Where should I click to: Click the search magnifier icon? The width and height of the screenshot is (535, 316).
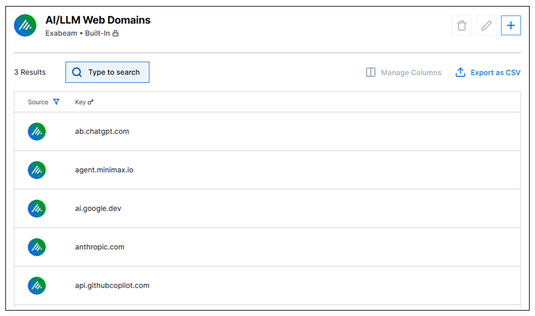point(77,72)
